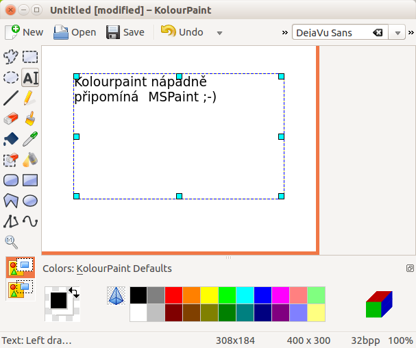Close the KolourPaint window

click(x=10, y=10)
